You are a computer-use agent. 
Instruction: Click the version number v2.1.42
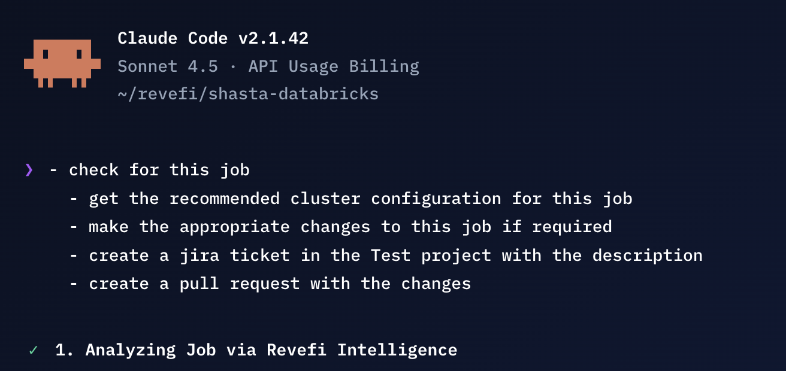click(273, 38)
